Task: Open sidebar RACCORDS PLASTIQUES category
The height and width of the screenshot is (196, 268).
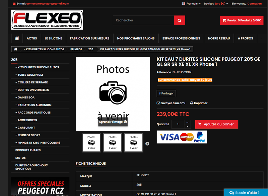Action: (x=33, y=113)
